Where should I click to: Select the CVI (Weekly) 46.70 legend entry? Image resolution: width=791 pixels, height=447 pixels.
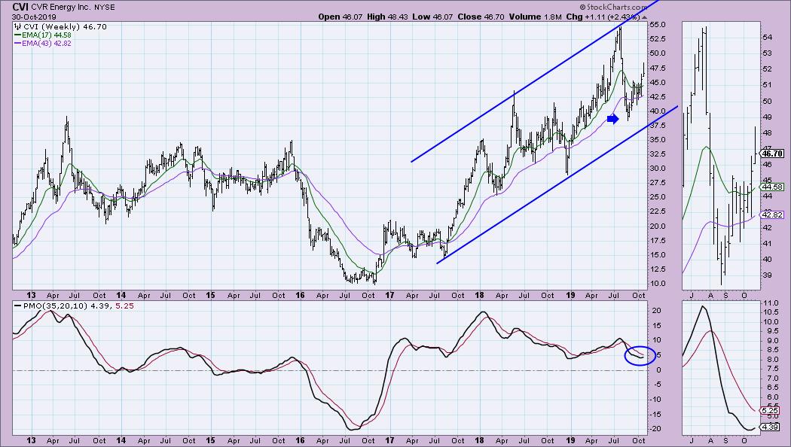point(65,26)
